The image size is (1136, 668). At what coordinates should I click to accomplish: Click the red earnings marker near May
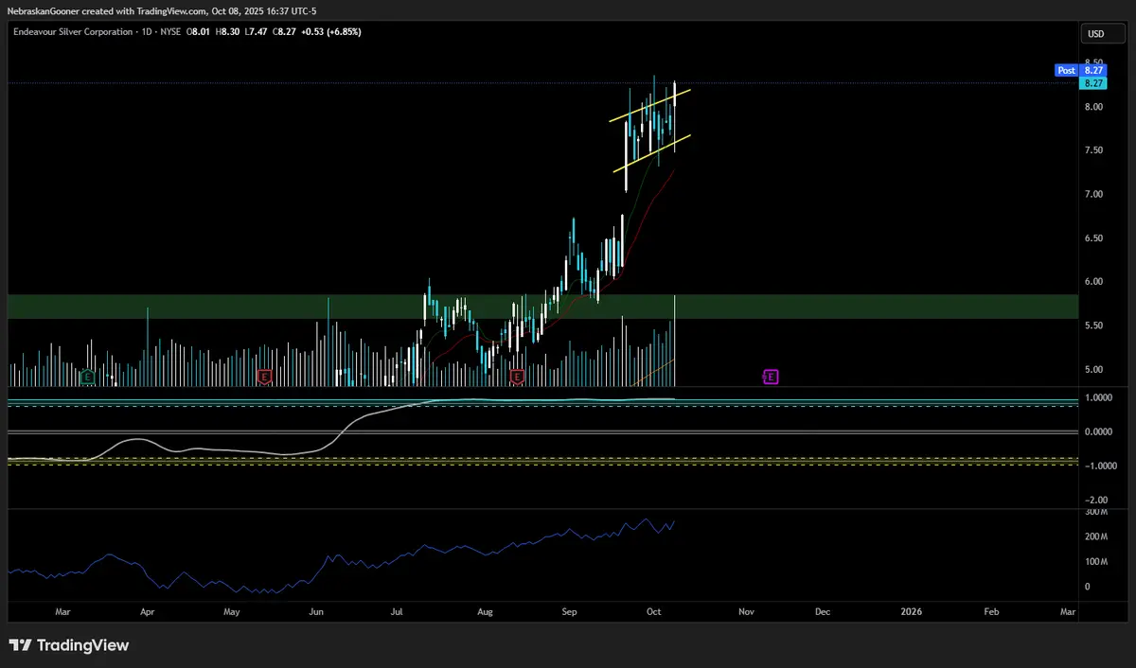click(x=265, y=377)
